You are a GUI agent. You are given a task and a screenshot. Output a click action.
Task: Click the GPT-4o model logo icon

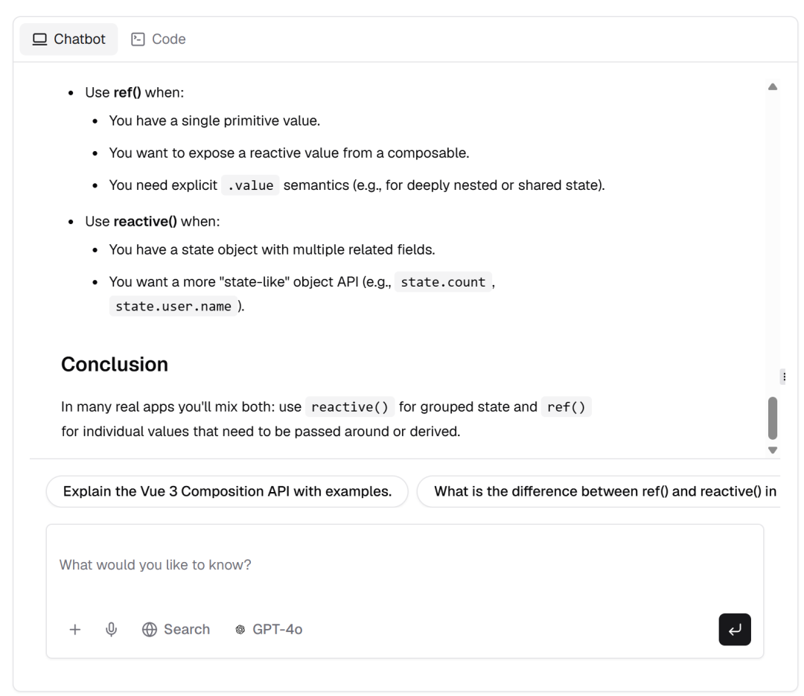tap(240, 629)
